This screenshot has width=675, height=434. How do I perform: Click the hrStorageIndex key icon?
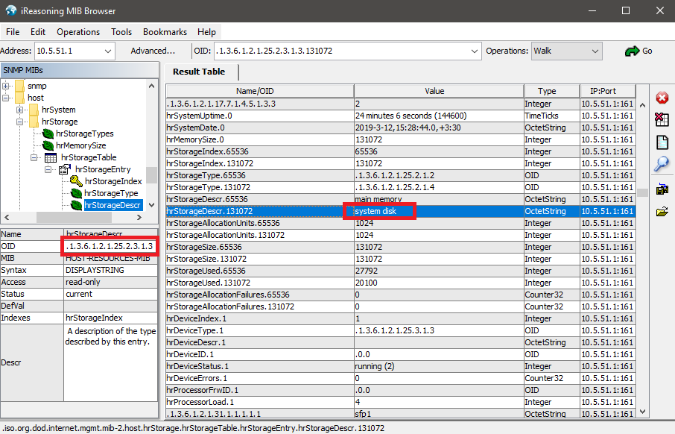click(x=76, y=181)
